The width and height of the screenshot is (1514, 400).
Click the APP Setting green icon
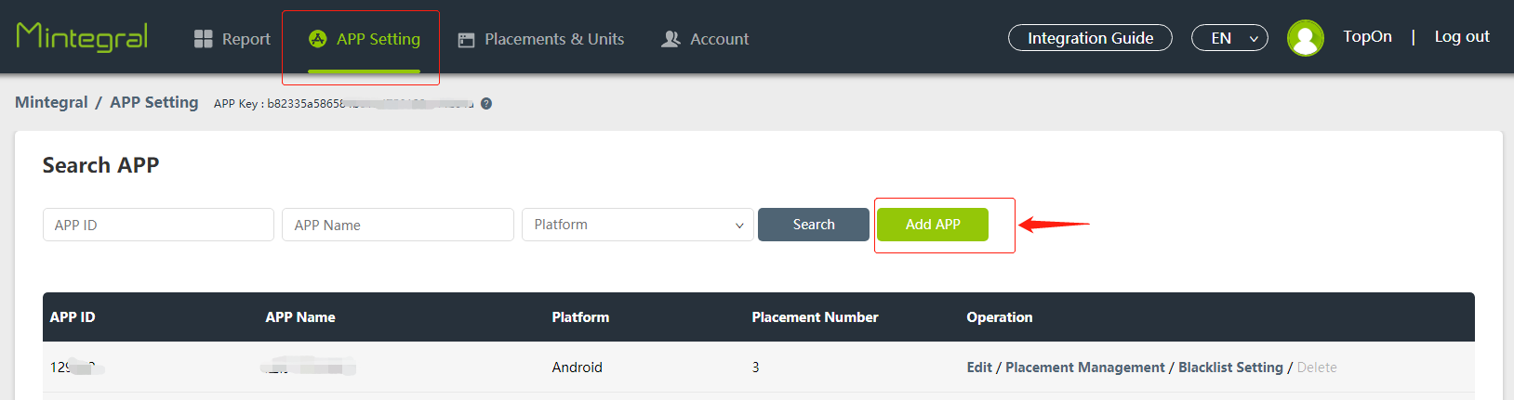tap(318, 39)
